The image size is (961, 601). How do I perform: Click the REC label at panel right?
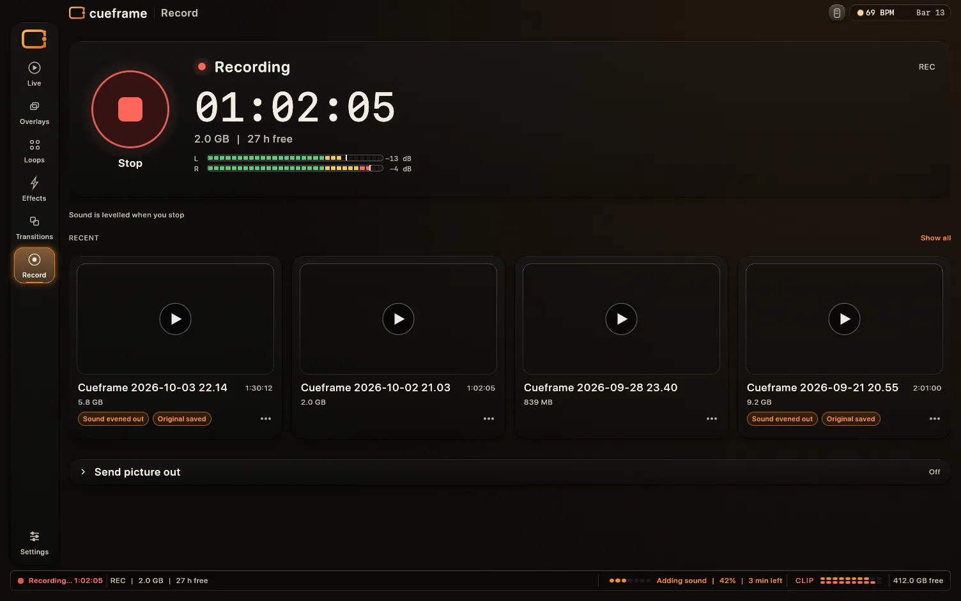point(927,67)
